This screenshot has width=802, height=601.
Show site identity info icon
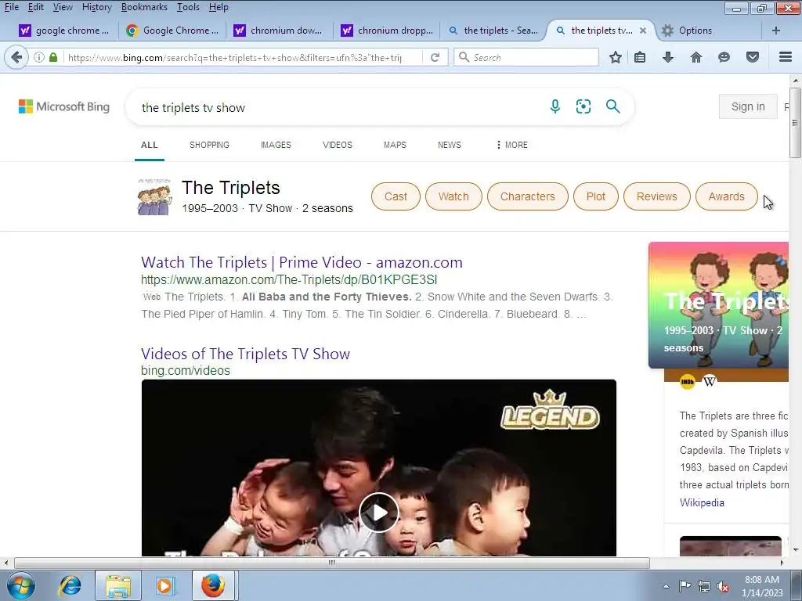(39, 57)
